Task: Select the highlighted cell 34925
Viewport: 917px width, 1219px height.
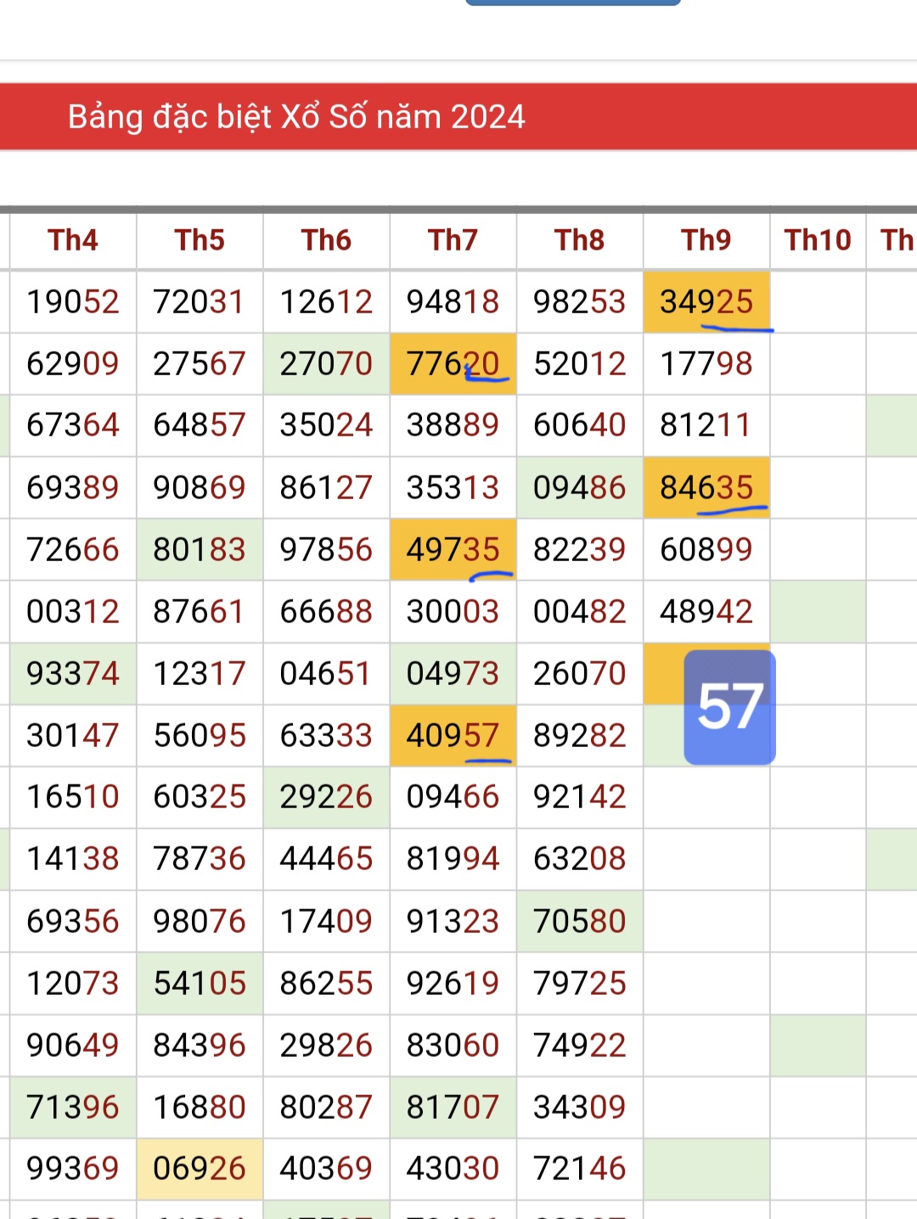Action: [706, 301]
